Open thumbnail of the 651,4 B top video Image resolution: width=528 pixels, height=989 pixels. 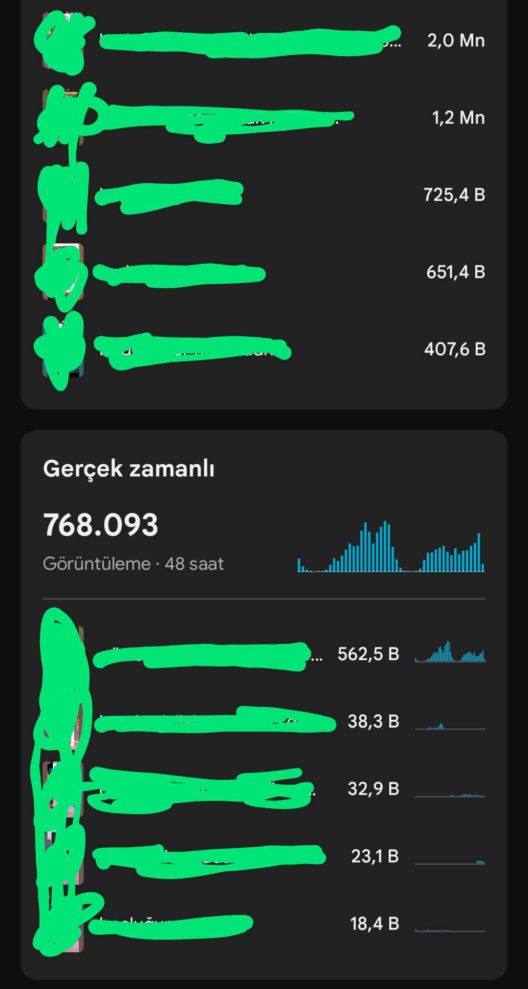click(63, 272)
